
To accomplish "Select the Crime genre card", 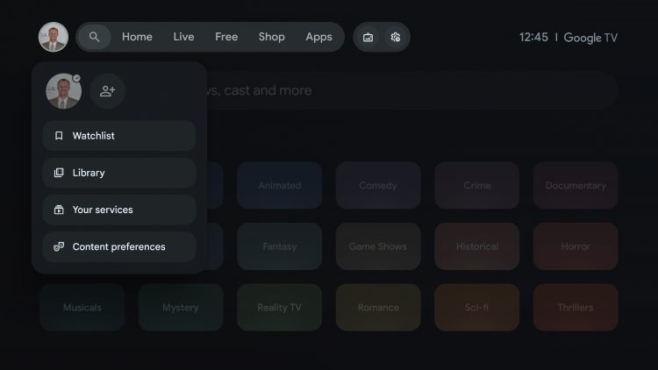I will 476,185.
